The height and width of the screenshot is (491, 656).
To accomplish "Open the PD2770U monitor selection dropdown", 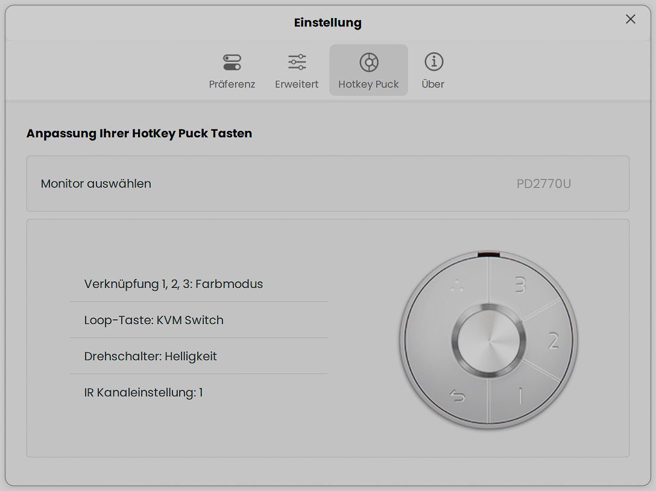I will (x=543, y=184).
